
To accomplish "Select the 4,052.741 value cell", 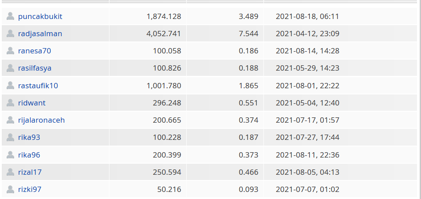I will pyautogui.click(x=148, y=34).
